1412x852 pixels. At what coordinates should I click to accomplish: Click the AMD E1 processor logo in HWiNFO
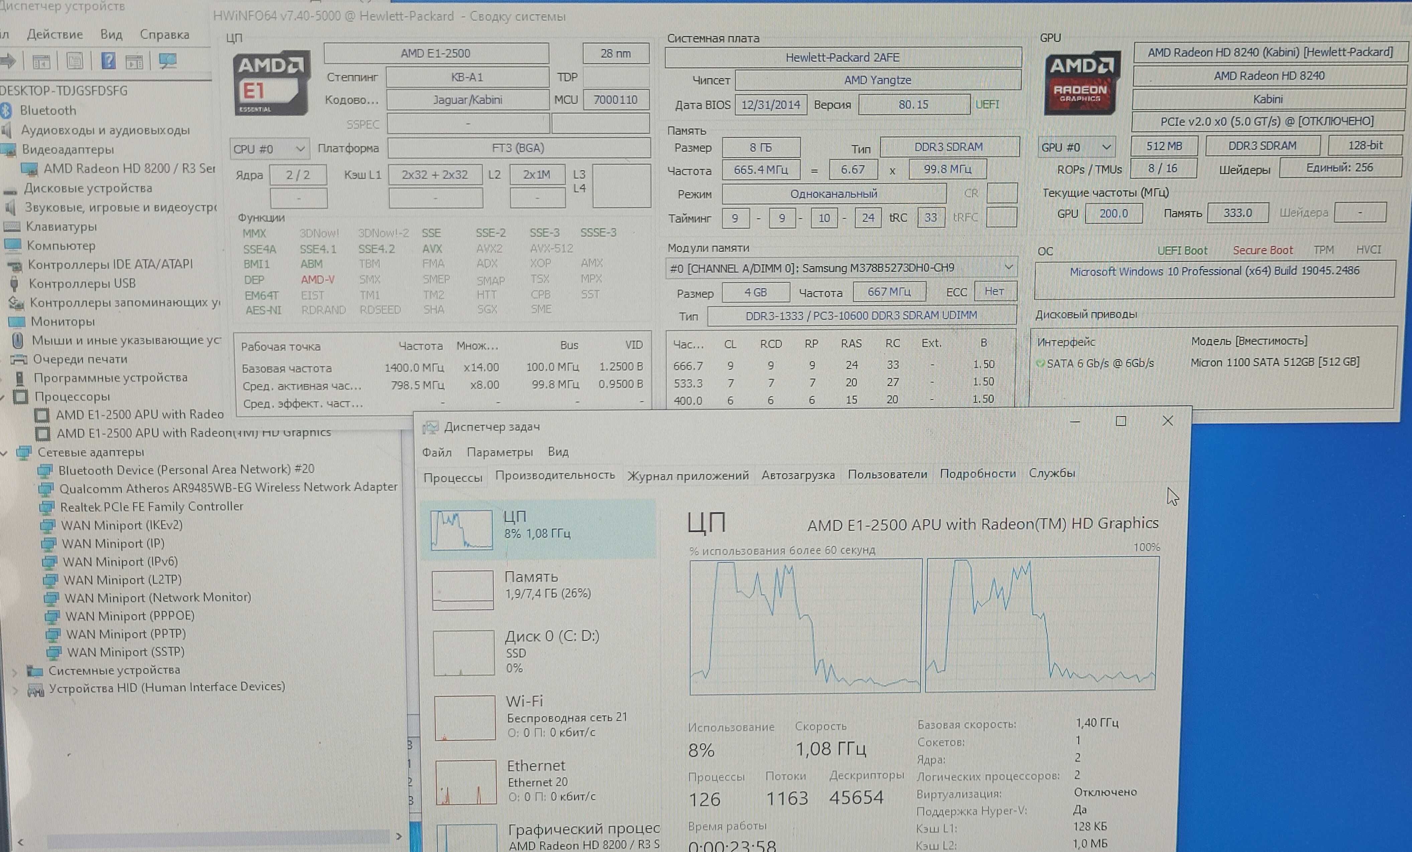click(x=272, y=83)
